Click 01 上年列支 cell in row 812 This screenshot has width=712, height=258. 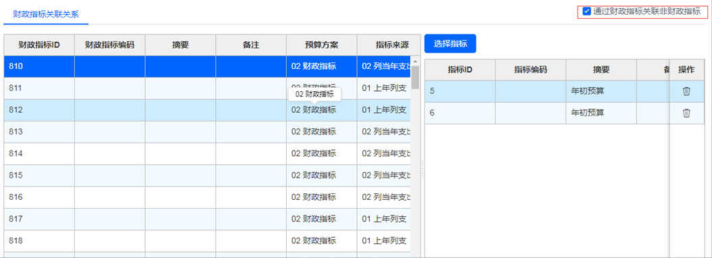(384, 110)
